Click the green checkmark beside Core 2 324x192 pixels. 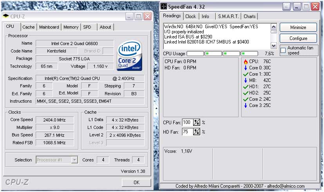tap(246, 99)
